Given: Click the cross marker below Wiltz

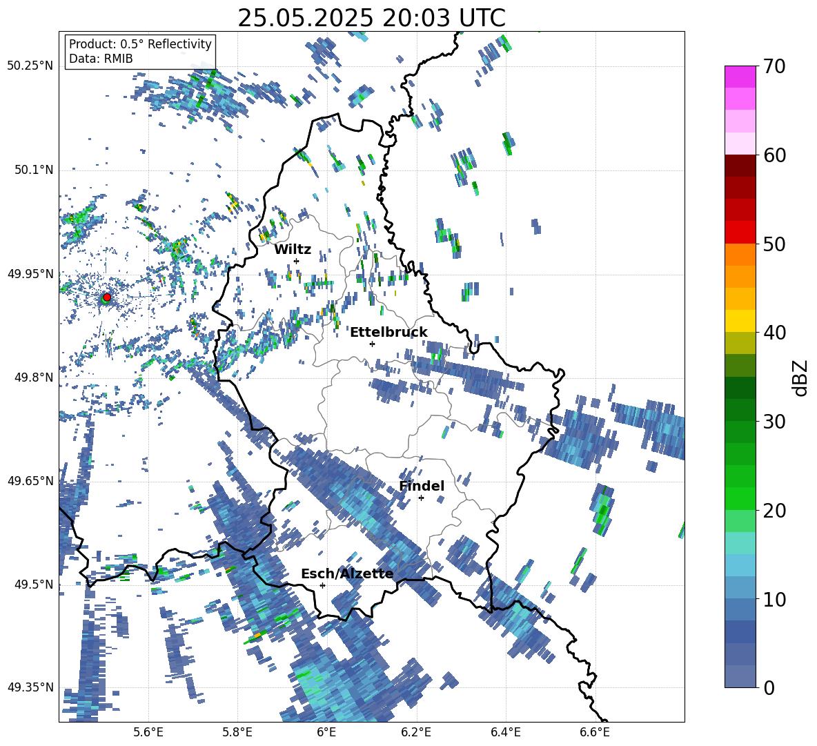Looking at the screenshot, I should point(297,261).
